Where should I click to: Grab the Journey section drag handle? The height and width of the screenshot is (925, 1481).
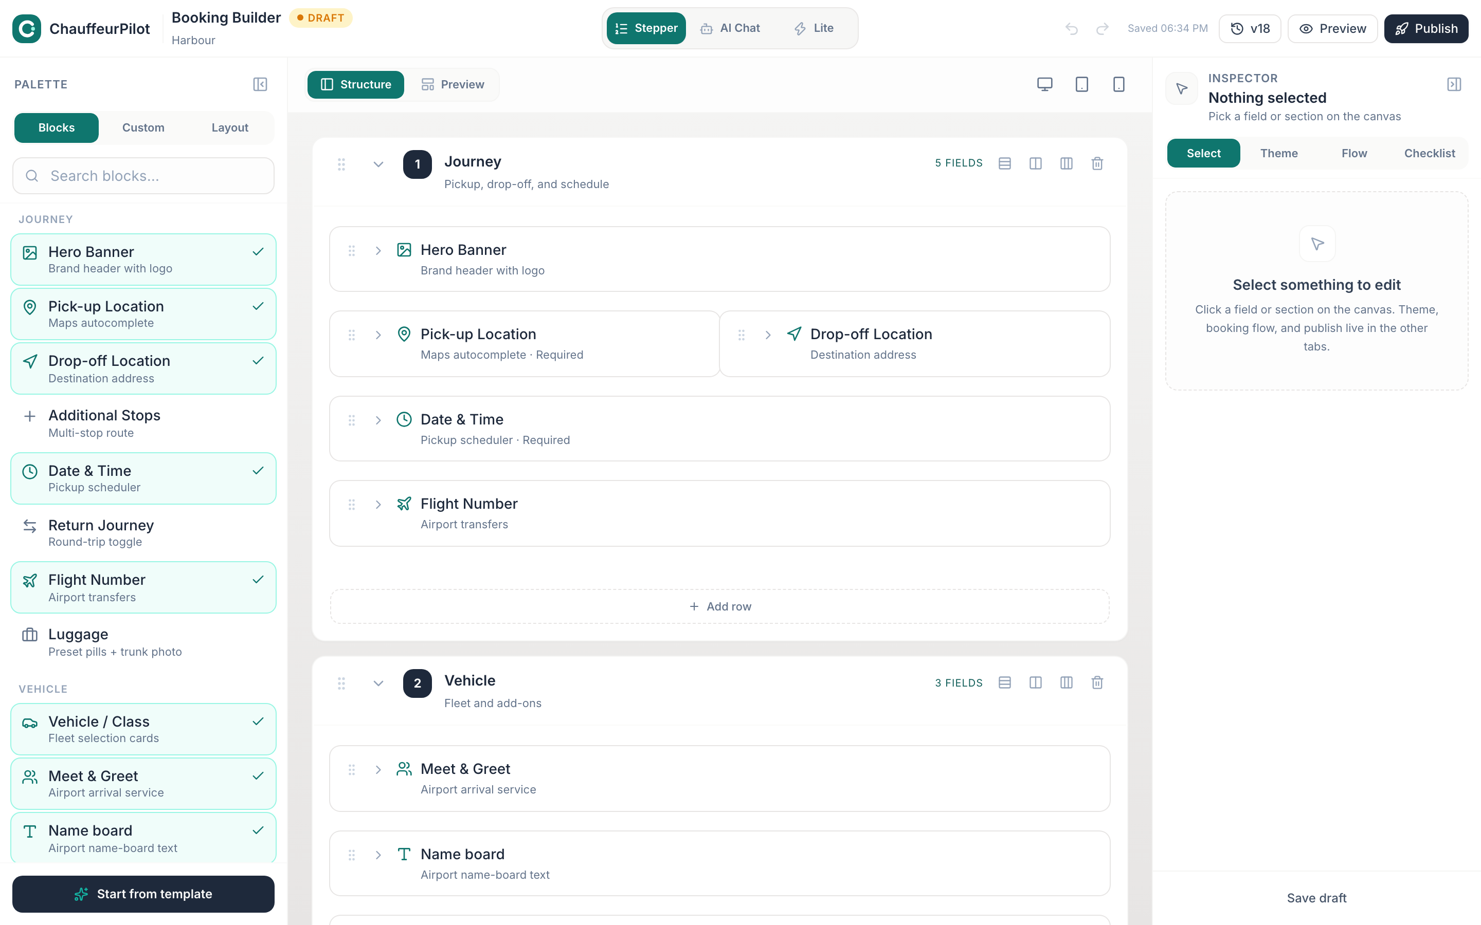click(x=341, y=164)
